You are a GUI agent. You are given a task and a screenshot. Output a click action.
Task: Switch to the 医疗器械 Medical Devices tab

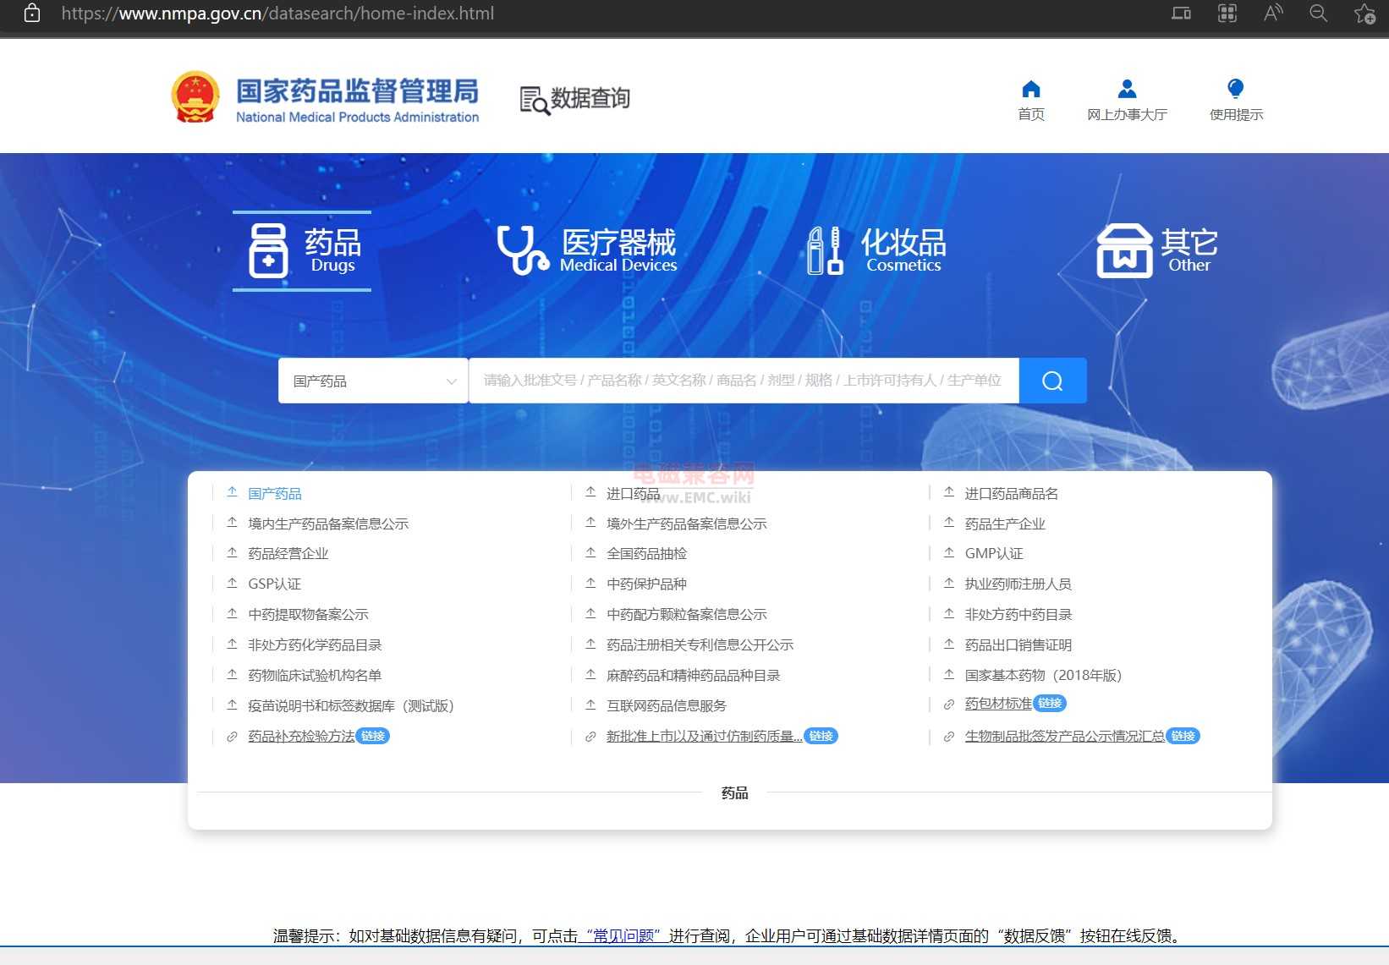[x=587, y=250]
